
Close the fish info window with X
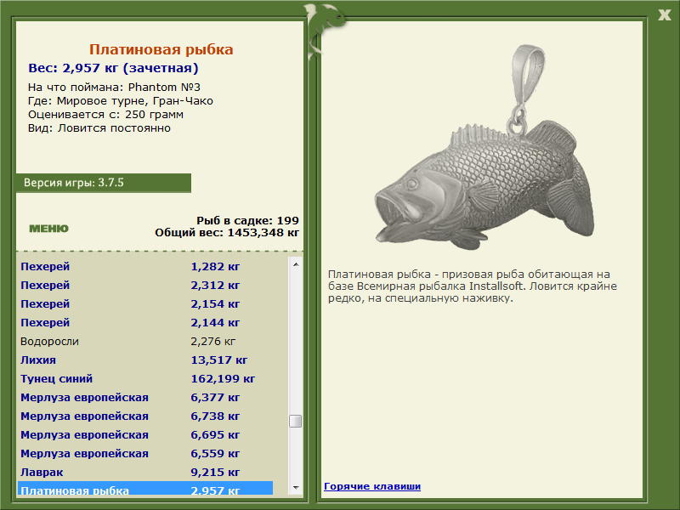click(665, 15)
